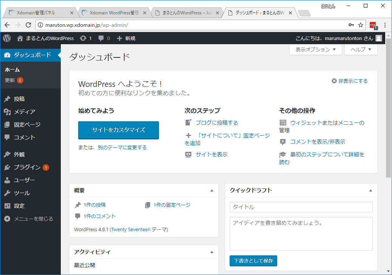
Task: Expand the 表示オプション dropdown
Action: 315,49
